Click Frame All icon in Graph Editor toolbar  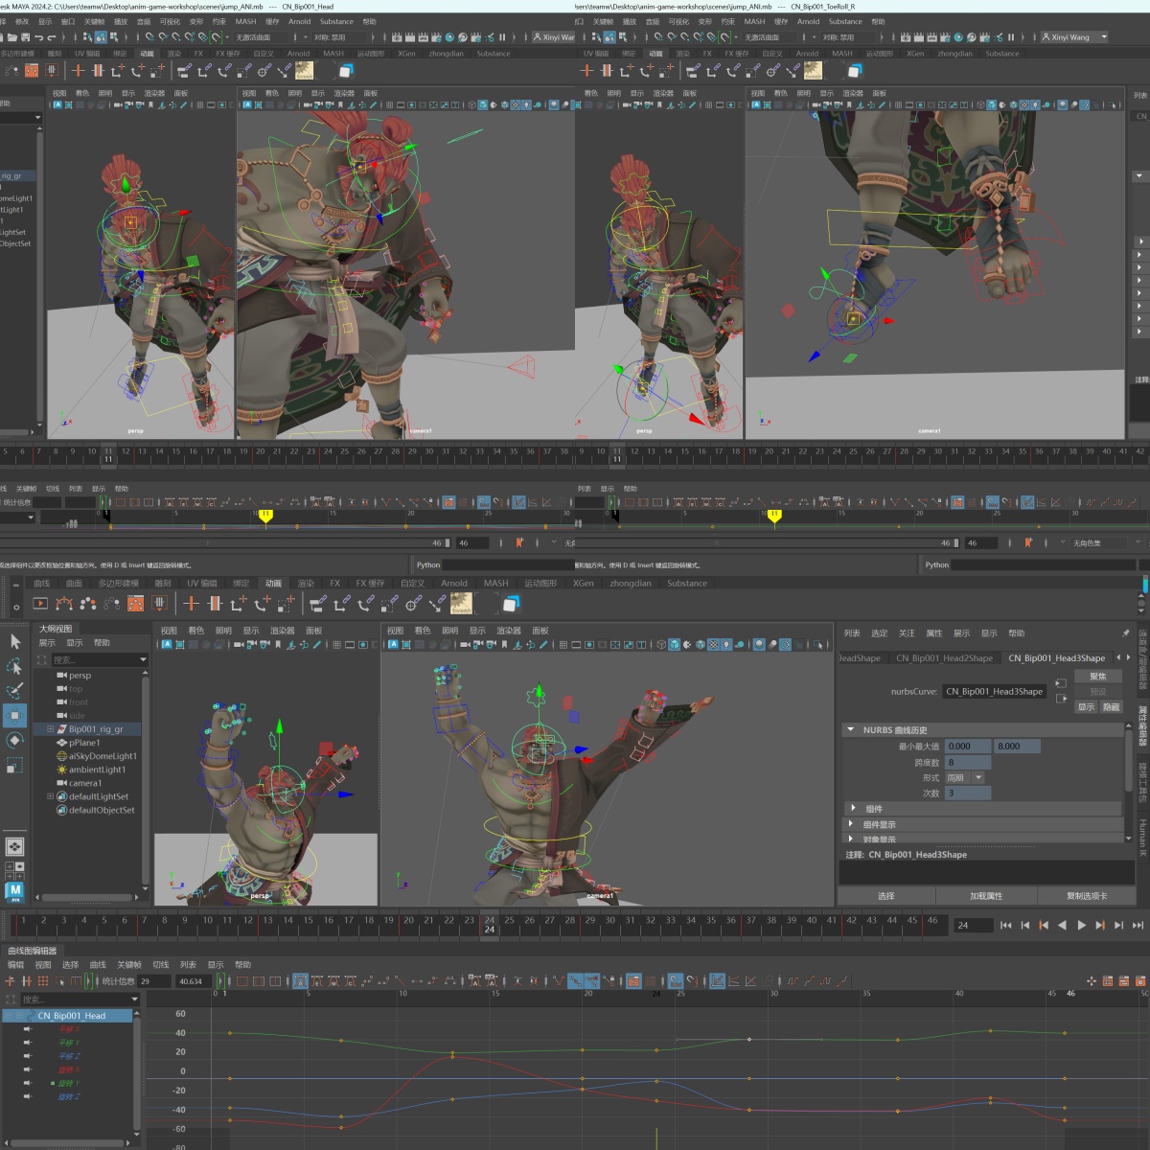(241, 981)
